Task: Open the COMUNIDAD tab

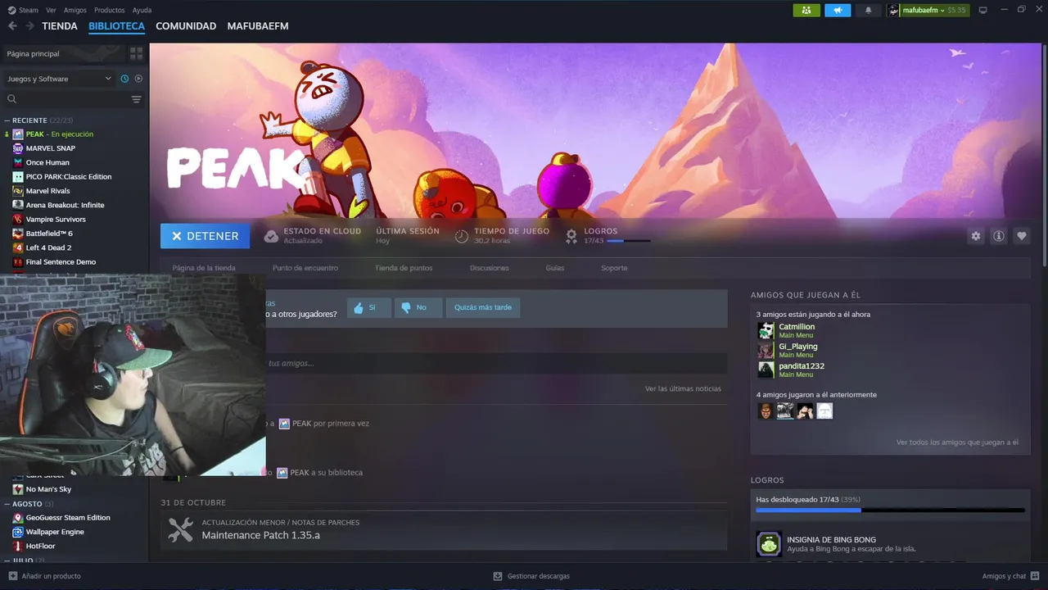Action: (186, 26)
